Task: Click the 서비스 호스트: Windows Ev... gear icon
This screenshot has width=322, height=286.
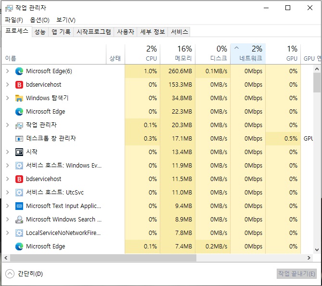Action: (x=19, y=166)
